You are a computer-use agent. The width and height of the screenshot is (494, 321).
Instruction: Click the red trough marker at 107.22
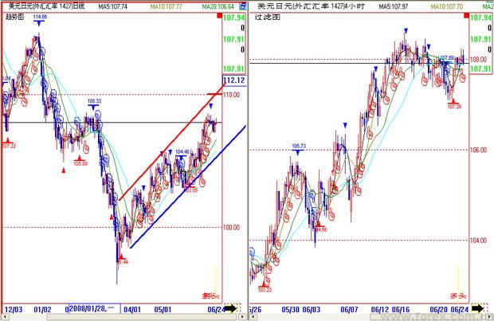click(x=8, y=138)
